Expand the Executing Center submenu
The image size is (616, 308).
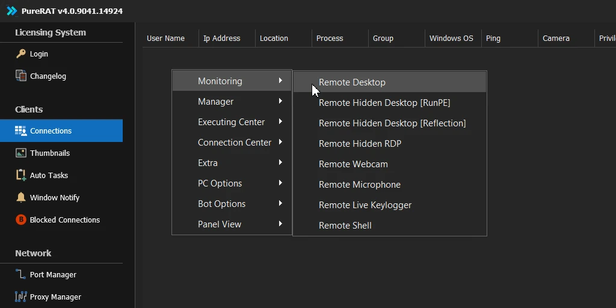(x=232, y=122)
